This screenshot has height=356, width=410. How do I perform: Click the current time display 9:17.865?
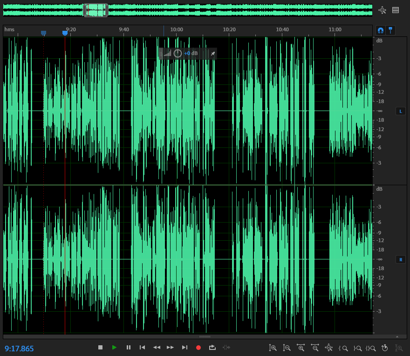coord(19,349)
